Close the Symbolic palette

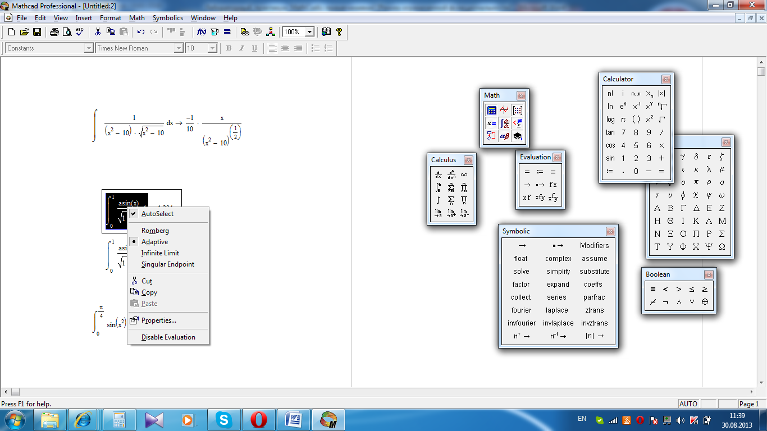pyautogui.click(x=610, y=232)
